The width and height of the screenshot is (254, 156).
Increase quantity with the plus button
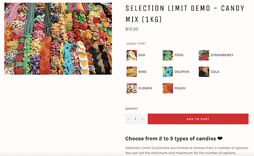pyautogui.click(x=142, y=119)
